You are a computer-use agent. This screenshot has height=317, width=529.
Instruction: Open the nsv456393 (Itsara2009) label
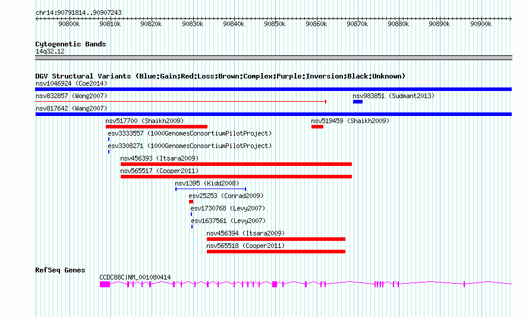(x=159, y=158)
